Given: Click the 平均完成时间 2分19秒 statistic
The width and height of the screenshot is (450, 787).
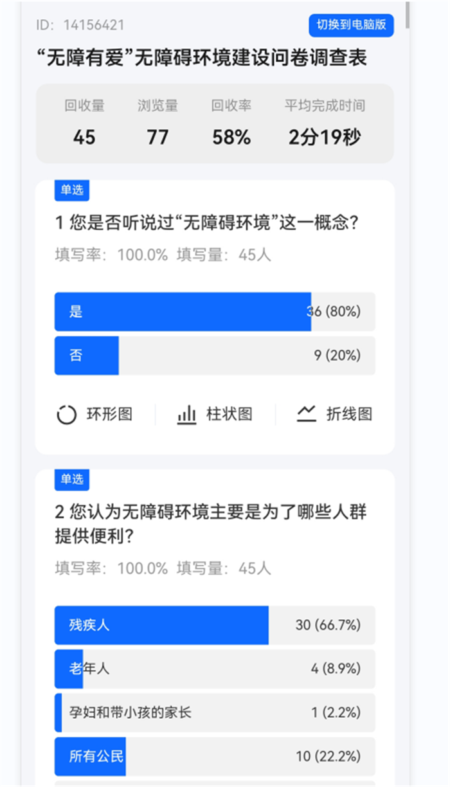Looking at the screenshot, I should click(x=325, y=122).
